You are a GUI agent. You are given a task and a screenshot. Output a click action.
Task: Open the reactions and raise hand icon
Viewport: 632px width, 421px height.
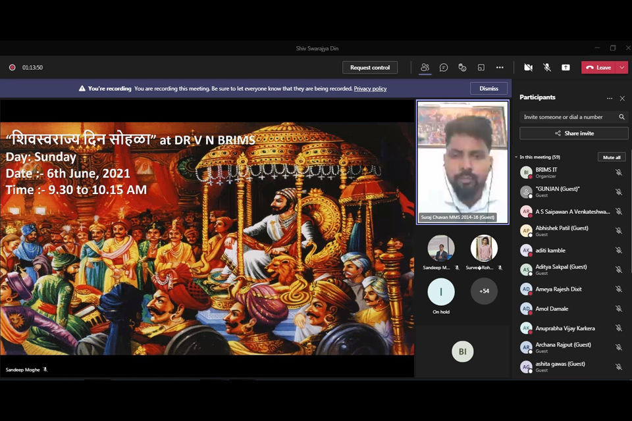[462, 67]
